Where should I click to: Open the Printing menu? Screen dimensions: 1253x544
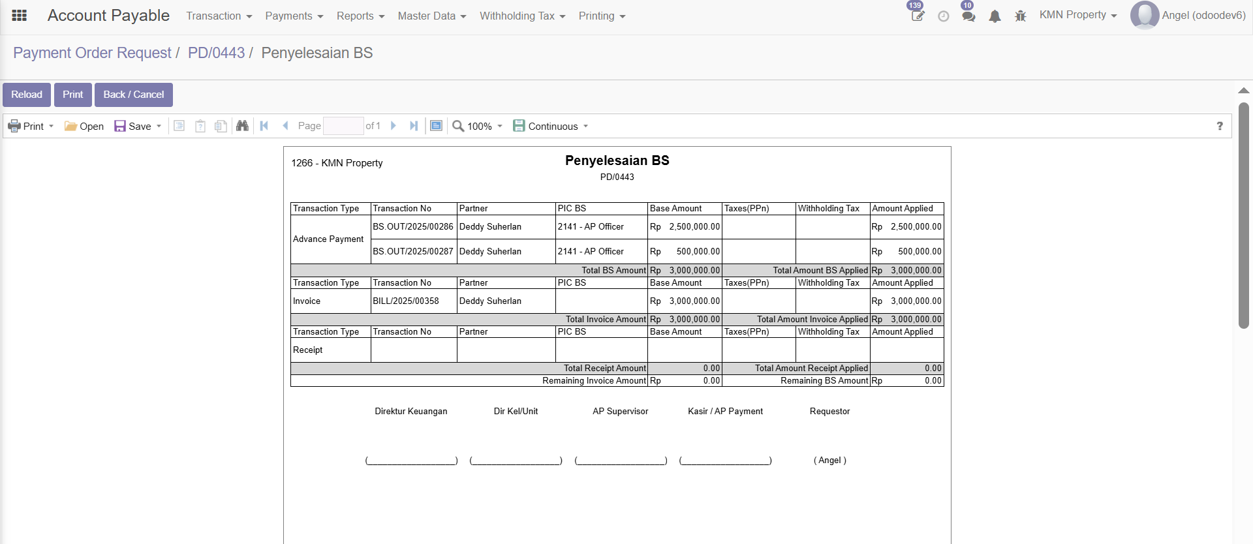tap(602, 16)
